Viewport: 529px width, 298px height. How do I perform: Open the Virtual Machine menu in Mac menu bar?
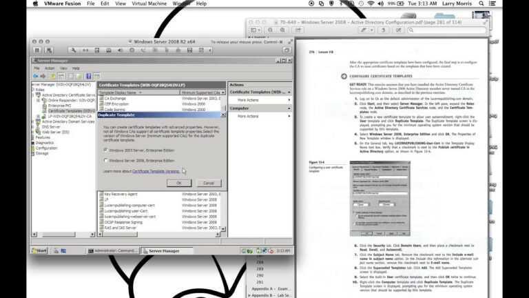149,3
